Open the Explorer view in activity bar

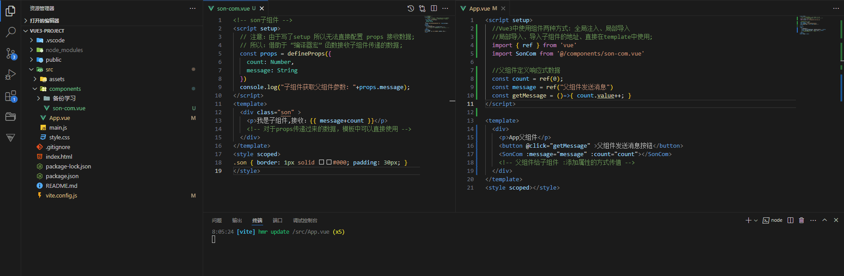pyautogui.click(x=11, y=11)
